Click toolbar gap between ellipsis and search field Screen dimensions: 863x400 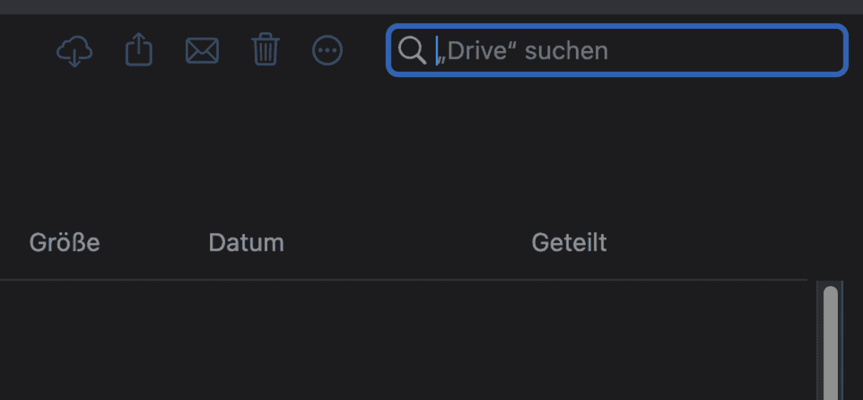pyautogui.click(x=366, y=50)
